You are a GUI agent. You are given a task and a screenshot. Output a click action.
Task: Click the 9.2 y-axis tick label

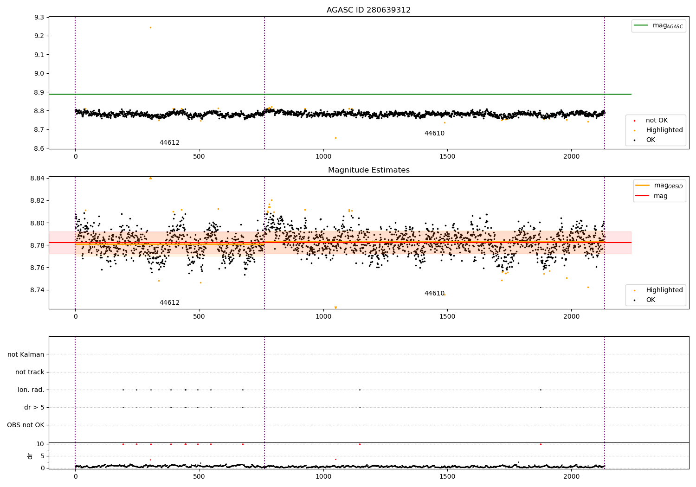tap(39, 36)
